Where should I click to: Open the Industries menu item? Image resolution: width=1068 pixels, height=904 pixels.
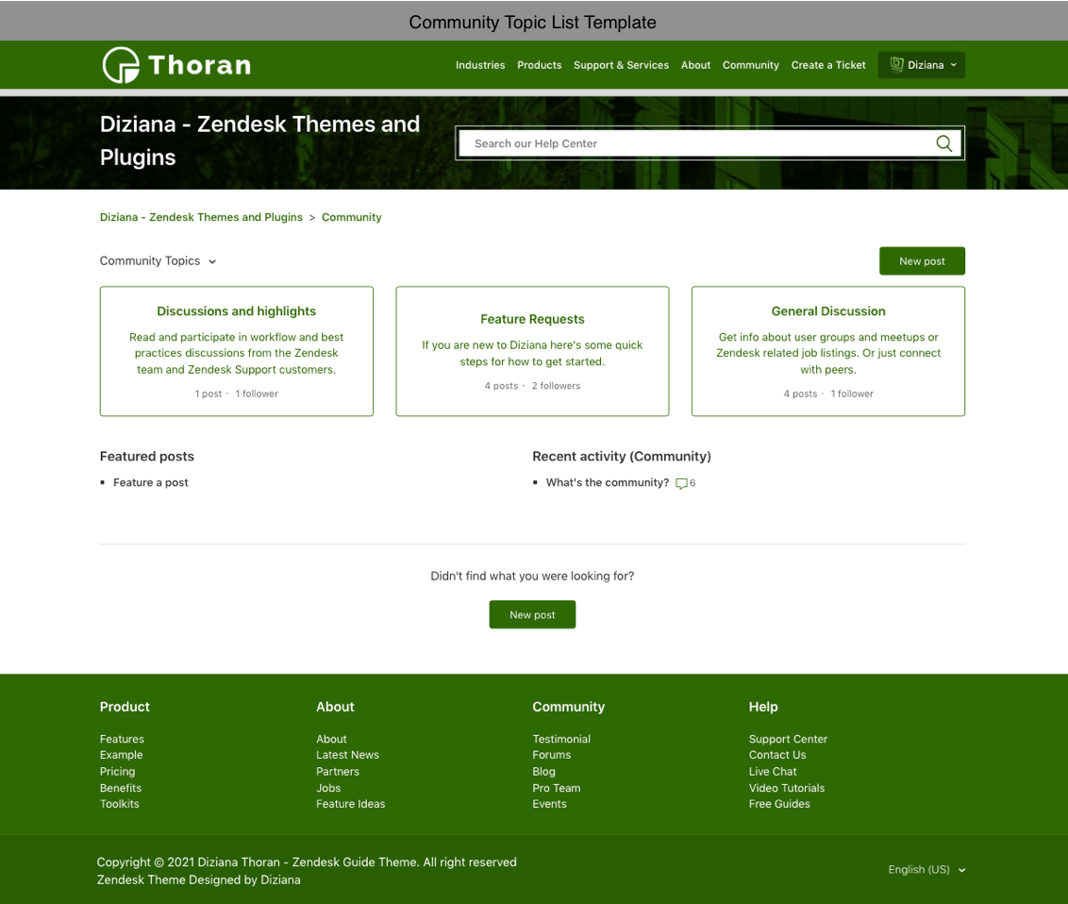pos(480,65)
